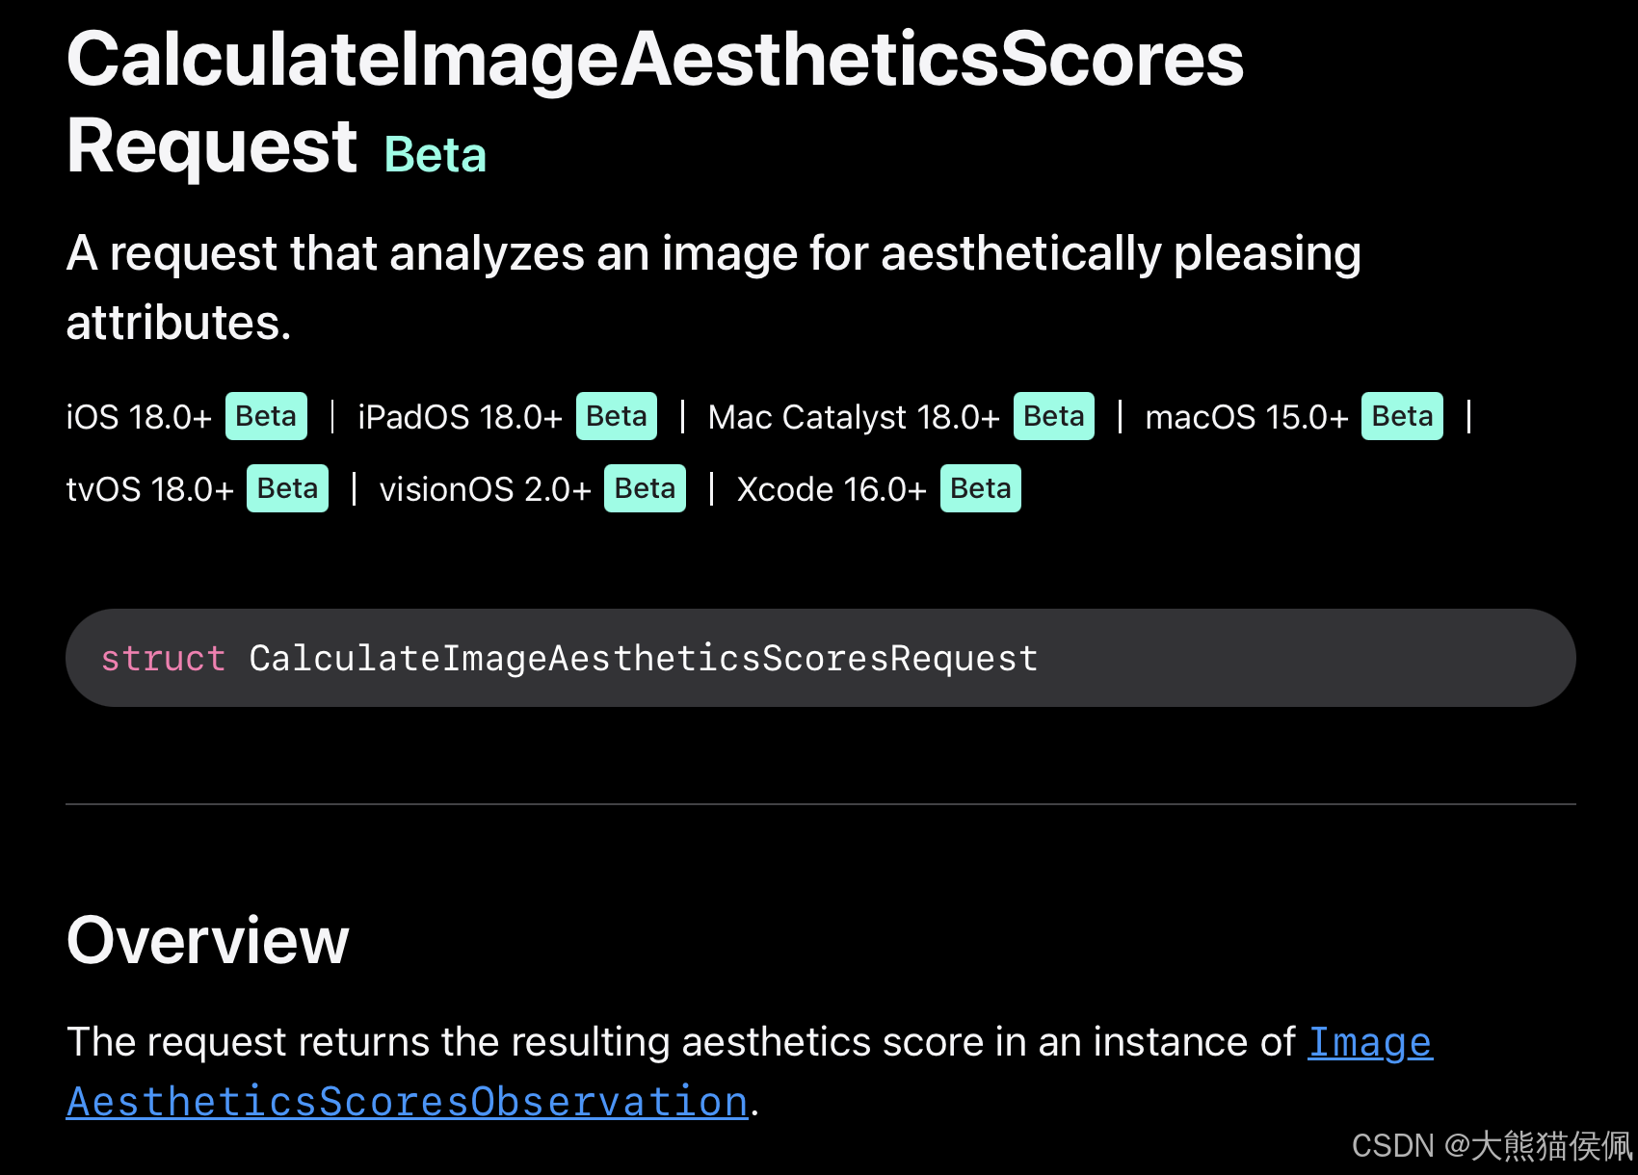
Task: Open the ImageAestheticsScoresObservation link
Action: click(407, 1101)
